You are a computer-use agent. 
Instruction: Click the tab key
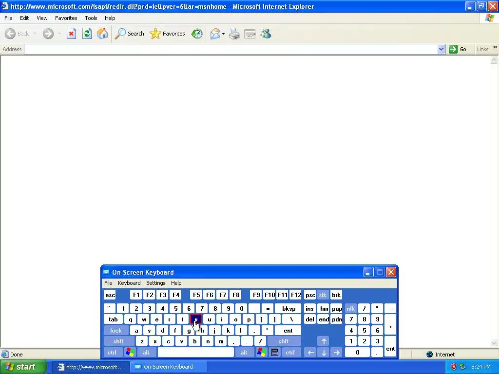113,319
